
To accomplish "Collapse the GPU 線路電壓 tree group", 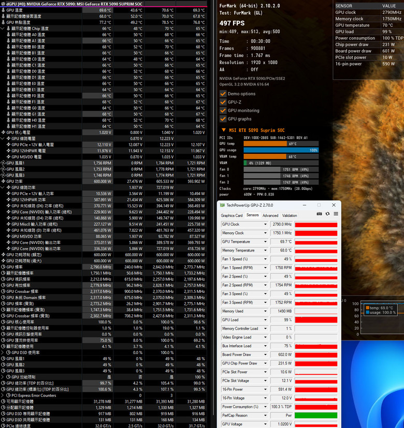I will [x=3, y=138].
